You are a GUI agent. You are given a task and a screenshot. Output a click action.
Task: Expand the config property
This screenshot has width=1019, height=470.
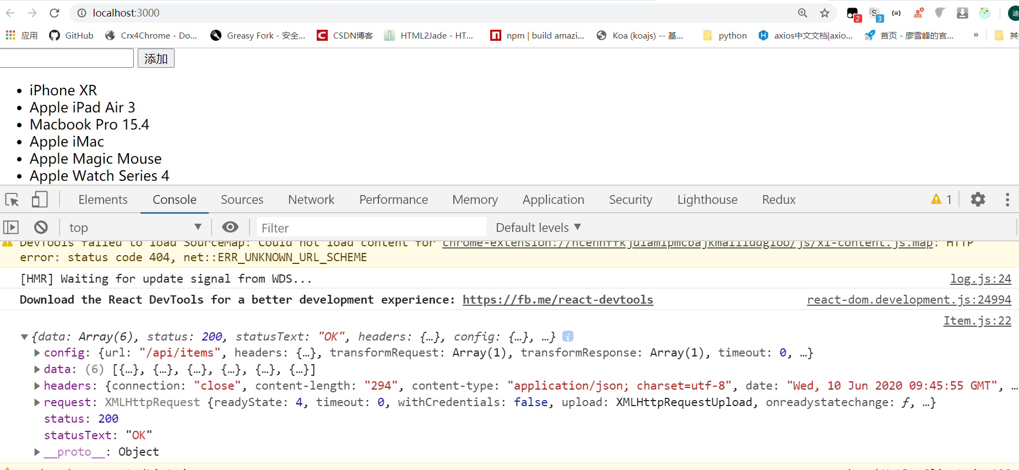point(37,353)
